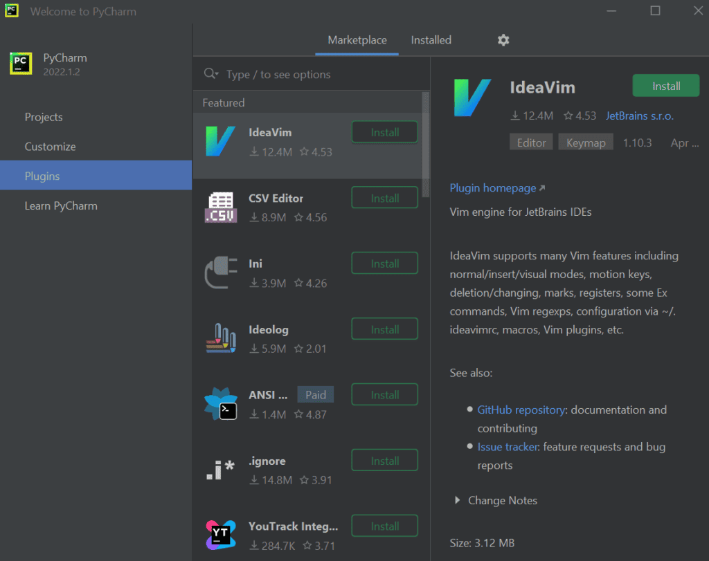
Task: Select the CSV Editor plugin name
Action: pyautogui.click(x=276, y=199)
